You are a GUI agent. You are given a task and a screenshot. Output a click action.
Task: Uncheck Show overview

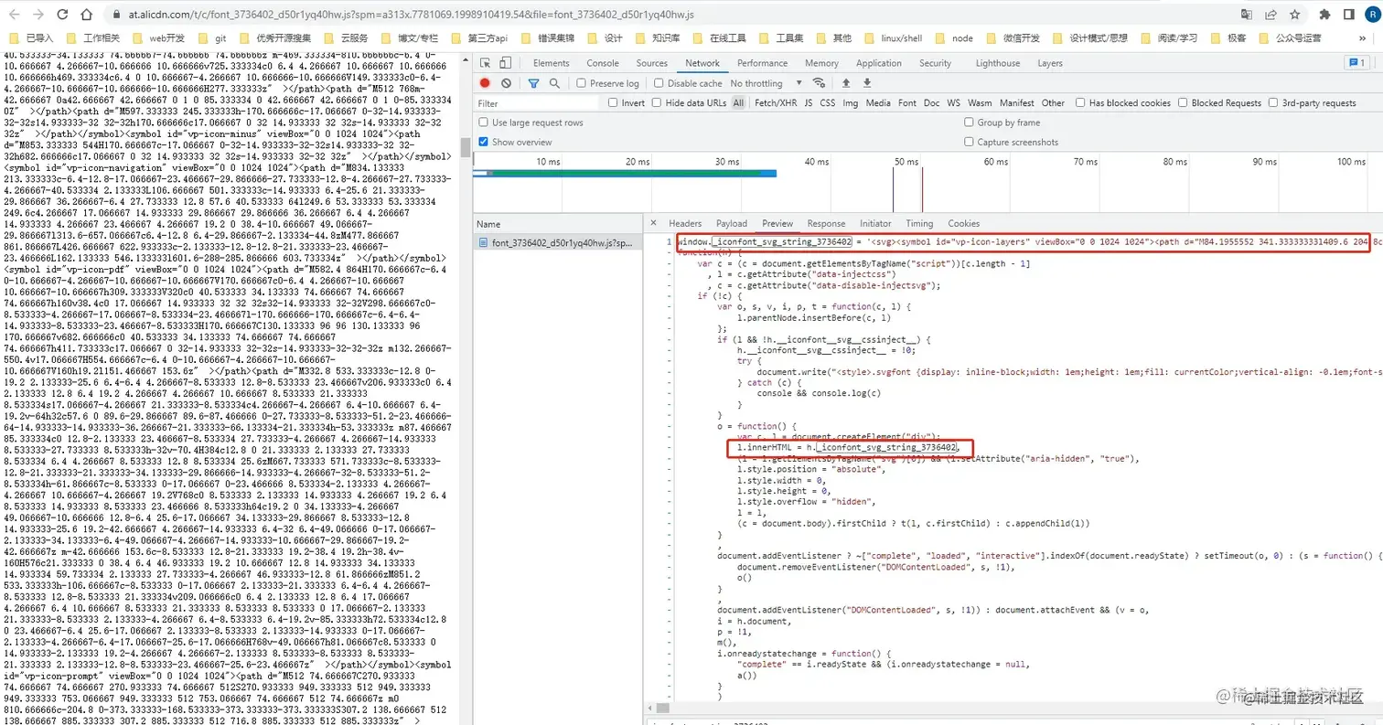pyautogui.click(x=484, y=142)
